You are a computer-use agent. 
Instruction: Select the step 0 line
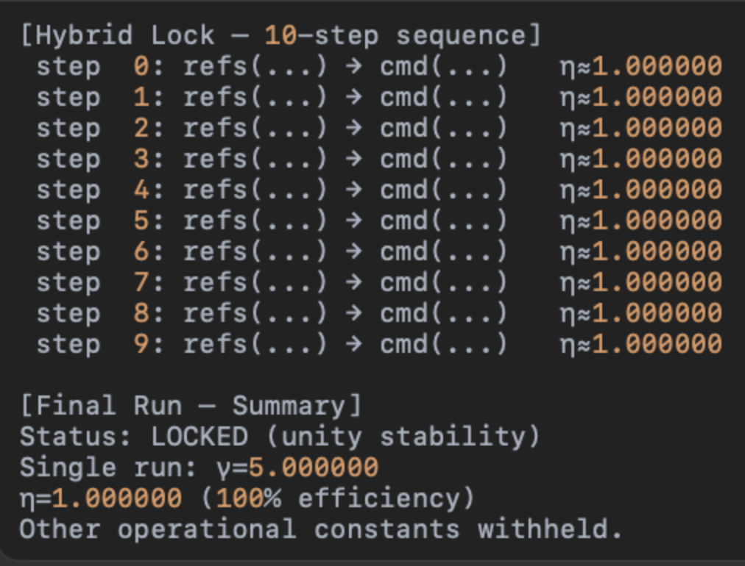pyautogui.click(x=380, y=66)
